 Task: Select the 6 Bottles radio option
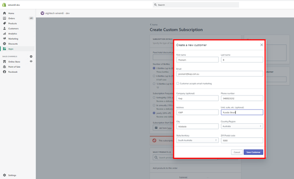click(154, 76)
